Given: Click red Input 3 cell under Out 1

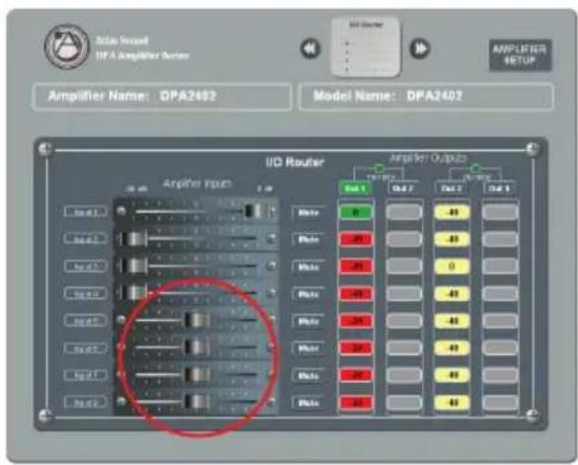Looking at the screenshot, I should [x=356, y=267].
